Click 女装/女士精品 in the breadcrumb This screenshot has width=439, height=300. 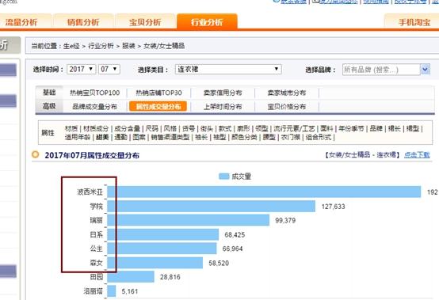pos(164,46)
